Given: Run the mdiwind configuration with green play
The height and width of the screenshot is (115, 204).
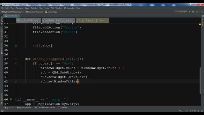Looking at the screenshot, I should [189, 12].
